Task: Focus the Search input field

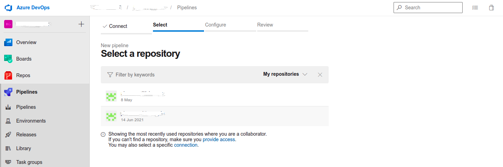Action: [x=428, y=8]
